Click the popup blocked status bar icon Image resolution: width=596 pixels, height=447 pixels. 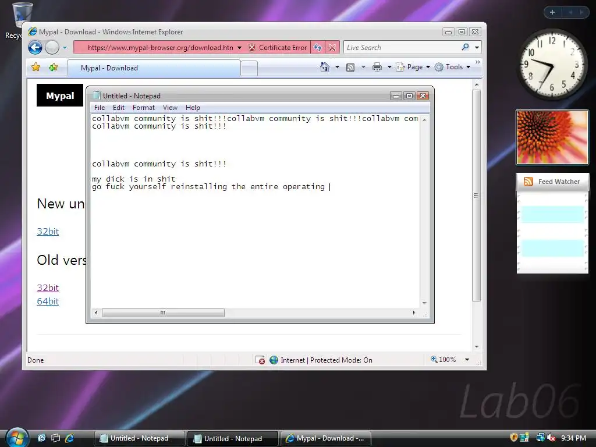pyautogui.click(x=260, y=360)
